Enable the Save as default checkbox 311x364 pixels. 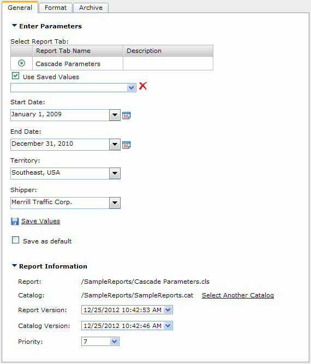[15, 240]
